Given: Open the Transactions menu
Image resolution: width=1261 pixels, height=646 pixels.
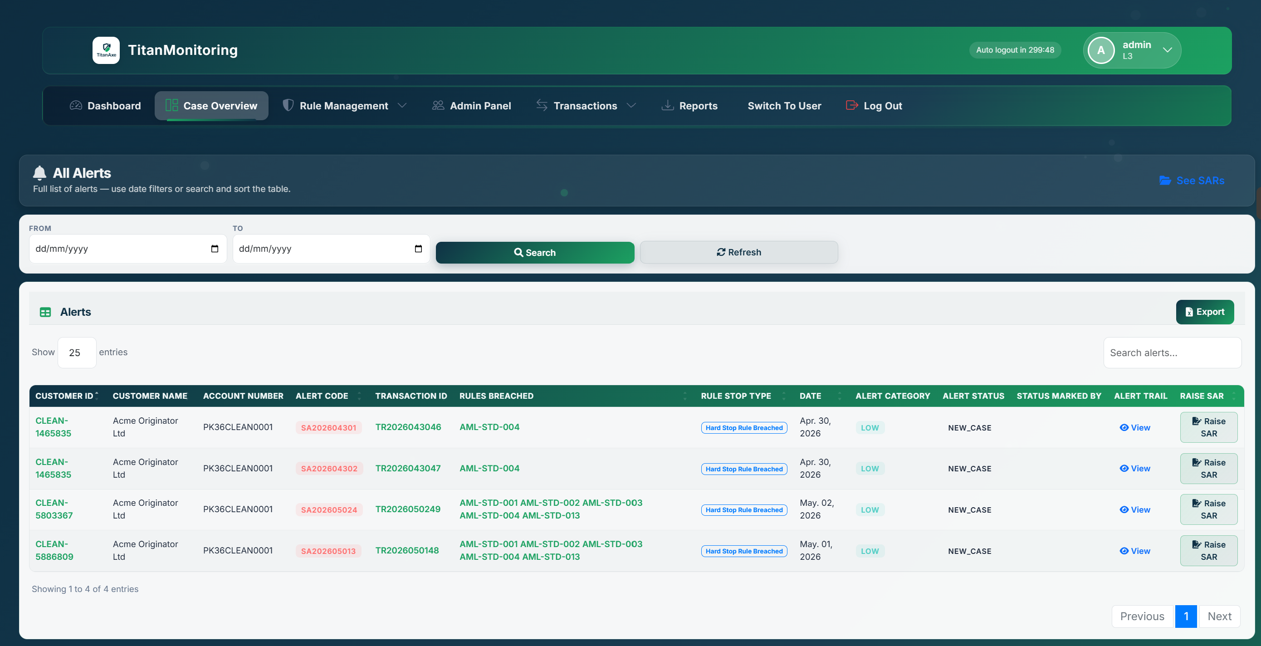Looking at the screenshot, I should [x=586, y=106].
